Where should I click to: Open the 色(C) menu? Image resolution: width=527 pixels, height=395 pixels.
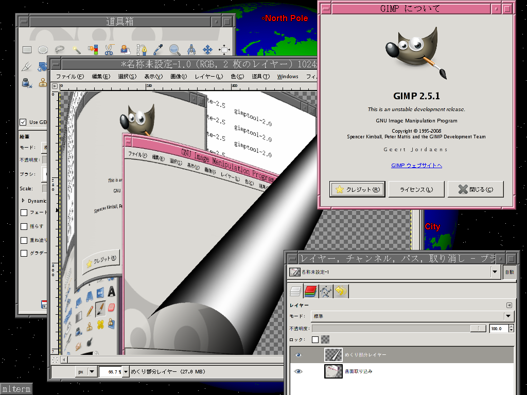(237, 77)
